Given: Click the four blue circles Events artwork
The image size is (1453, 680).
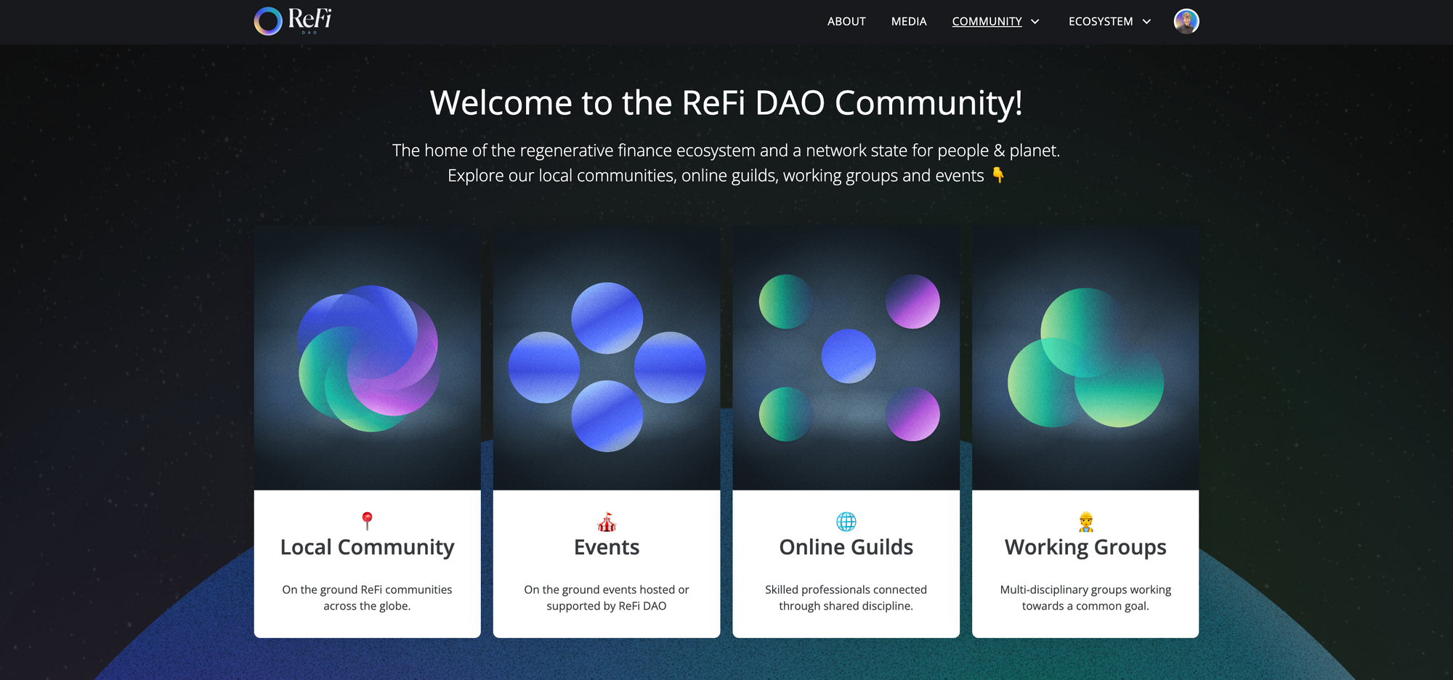Looking at the screenshot, I should pos(607,367).
